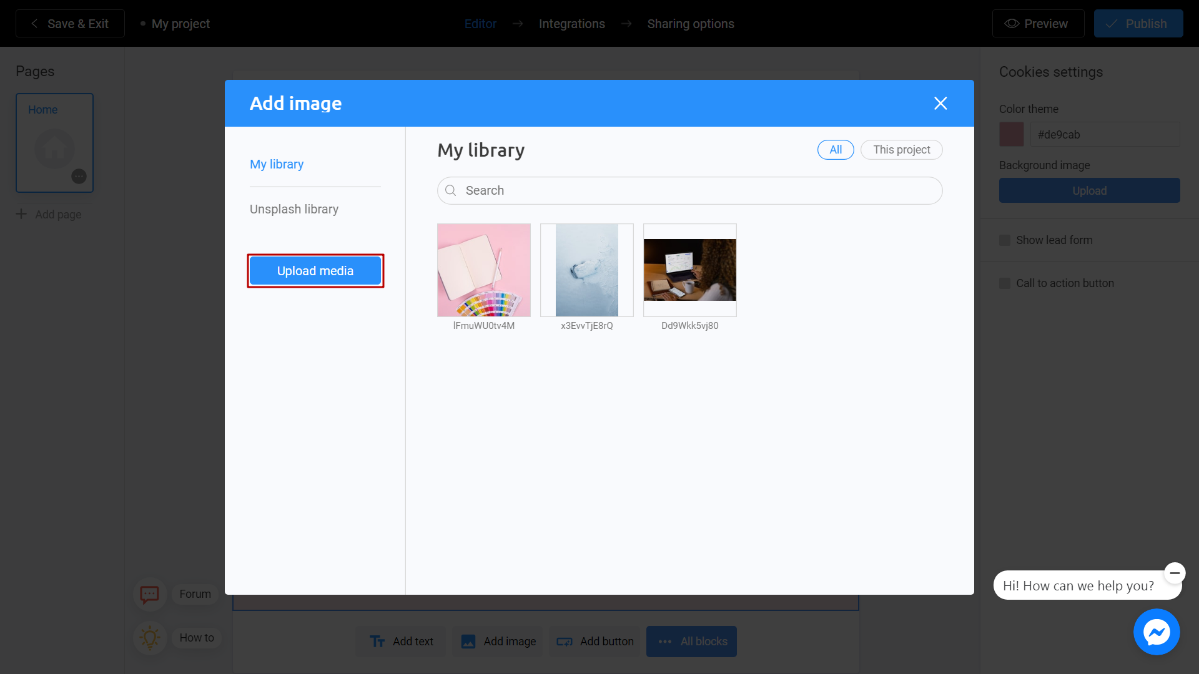Open the Unsplash library tab
Image resolution: width=1199 pixels, height=674 pixels.
click(x=294, y=209)
